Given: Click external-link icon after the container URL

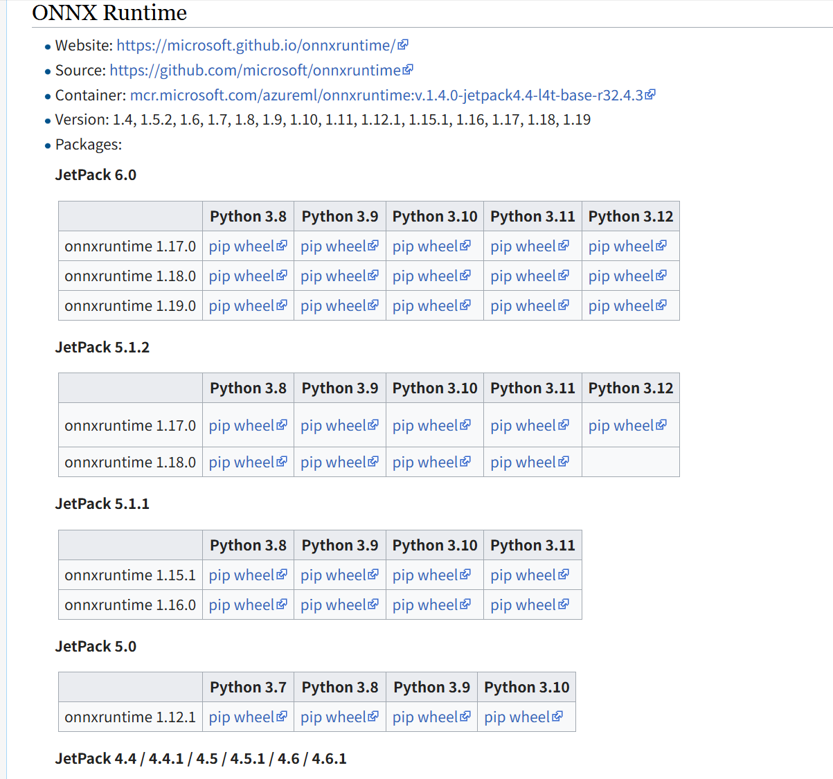Looking at the screenshot, I should pos(650,95).
